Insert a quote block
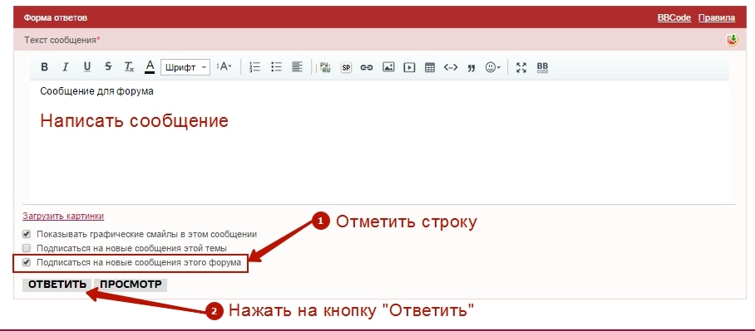 (471, 68)
